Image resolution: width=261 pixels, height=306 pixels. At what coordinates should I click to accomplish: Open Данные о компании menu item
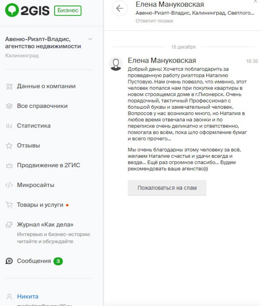(46, 86)
